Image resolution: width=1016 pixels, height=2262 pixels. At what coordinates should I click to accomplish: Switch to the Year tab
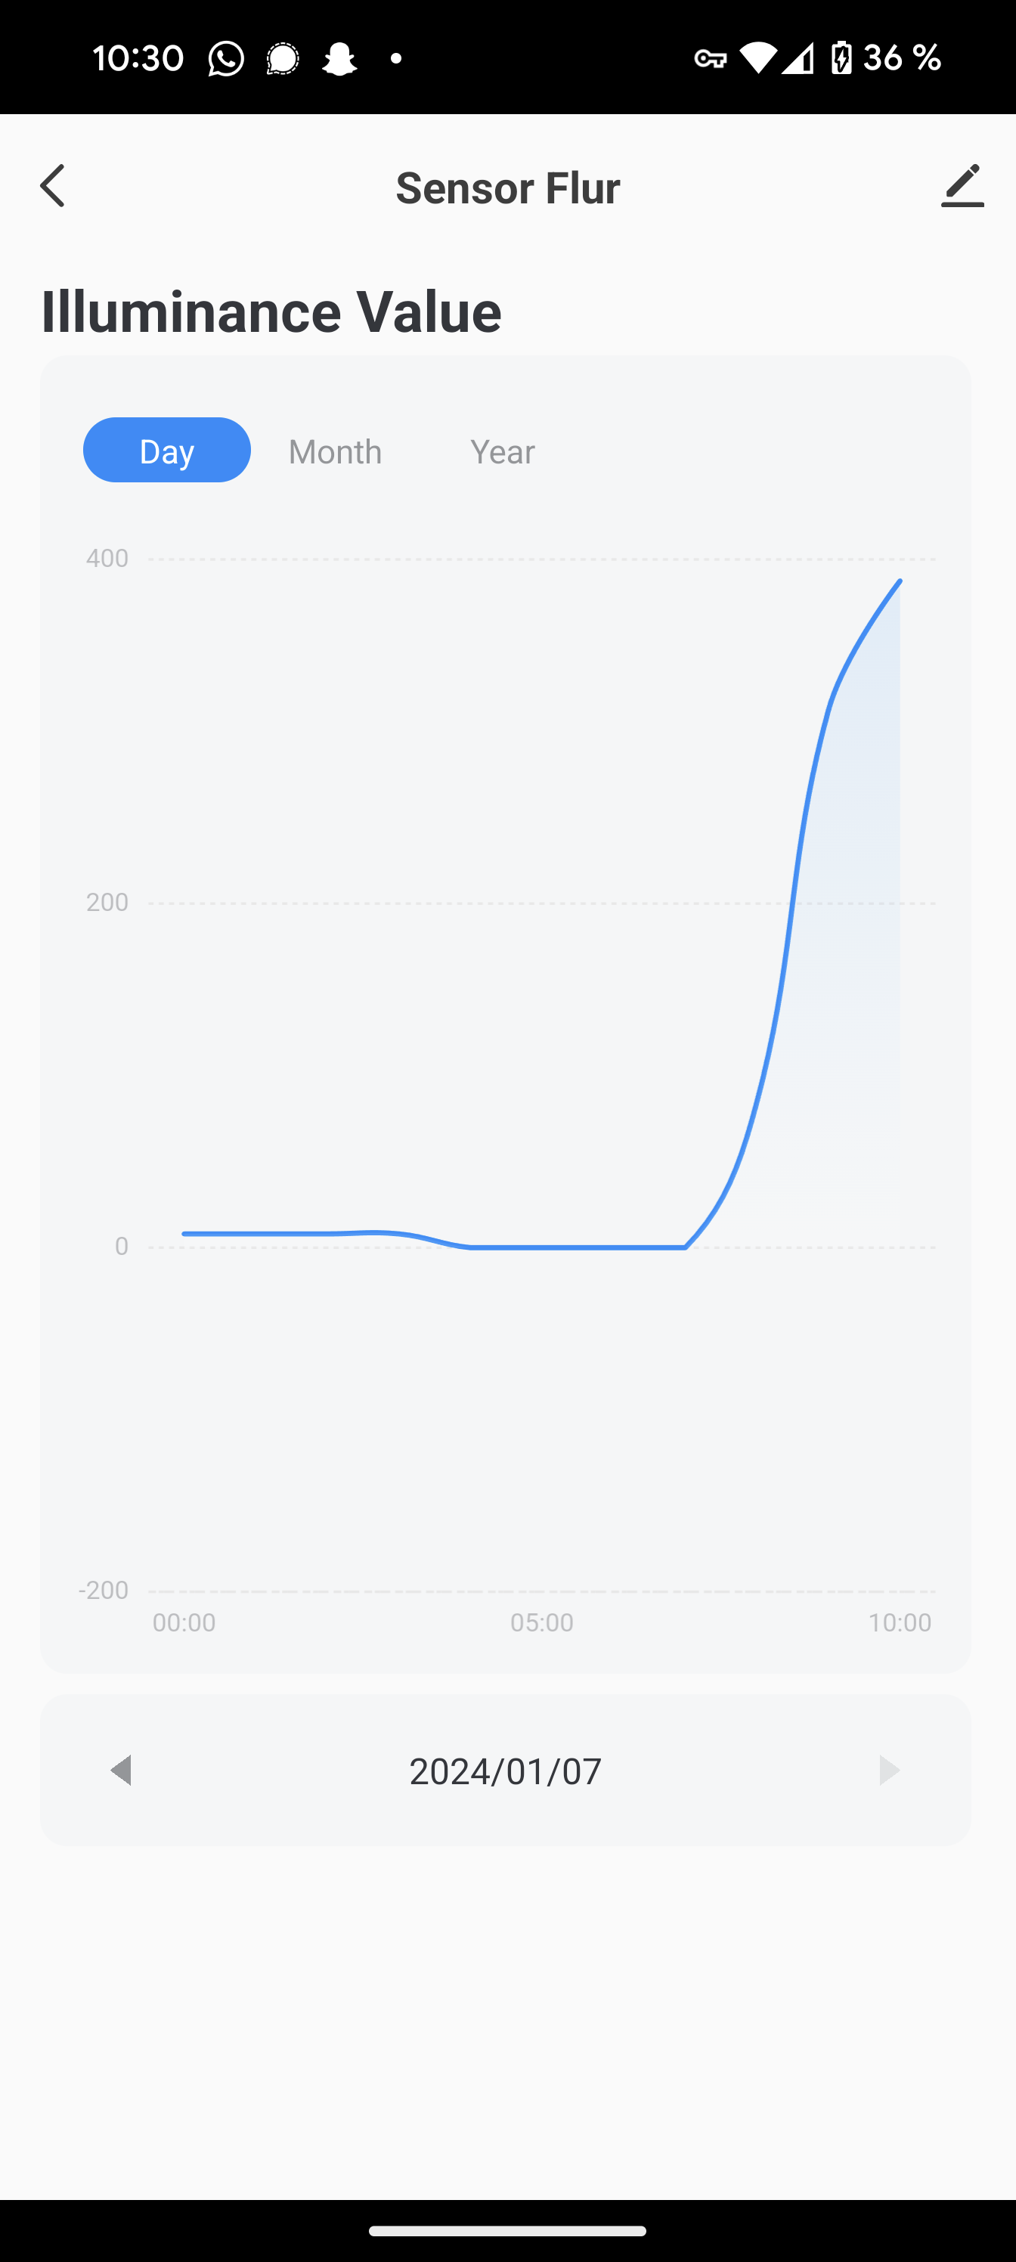pos(502,451)
